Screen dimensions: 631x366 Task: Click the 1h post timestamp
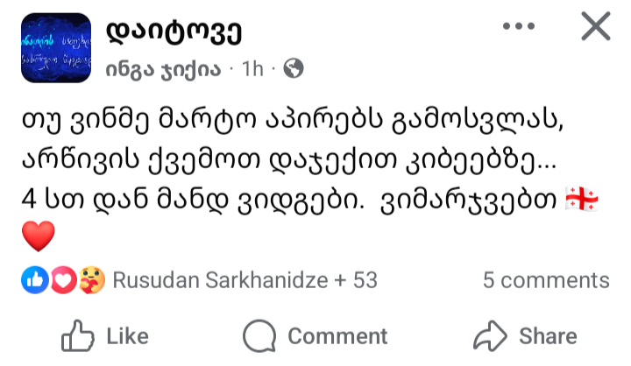[251, 70]
